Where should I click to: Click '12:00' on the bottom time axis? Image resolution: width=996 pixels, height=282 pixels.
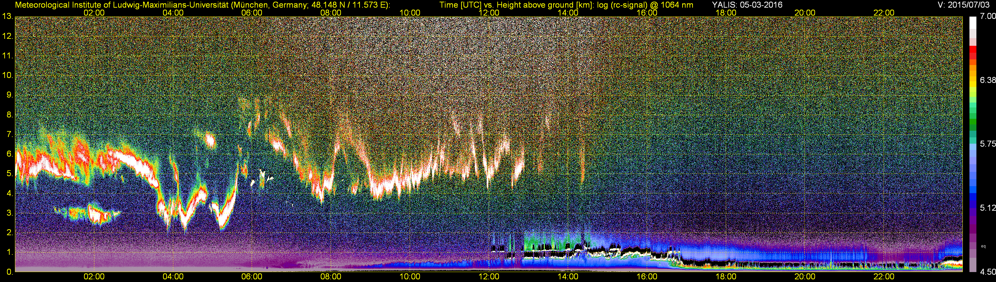pos(489,277)
